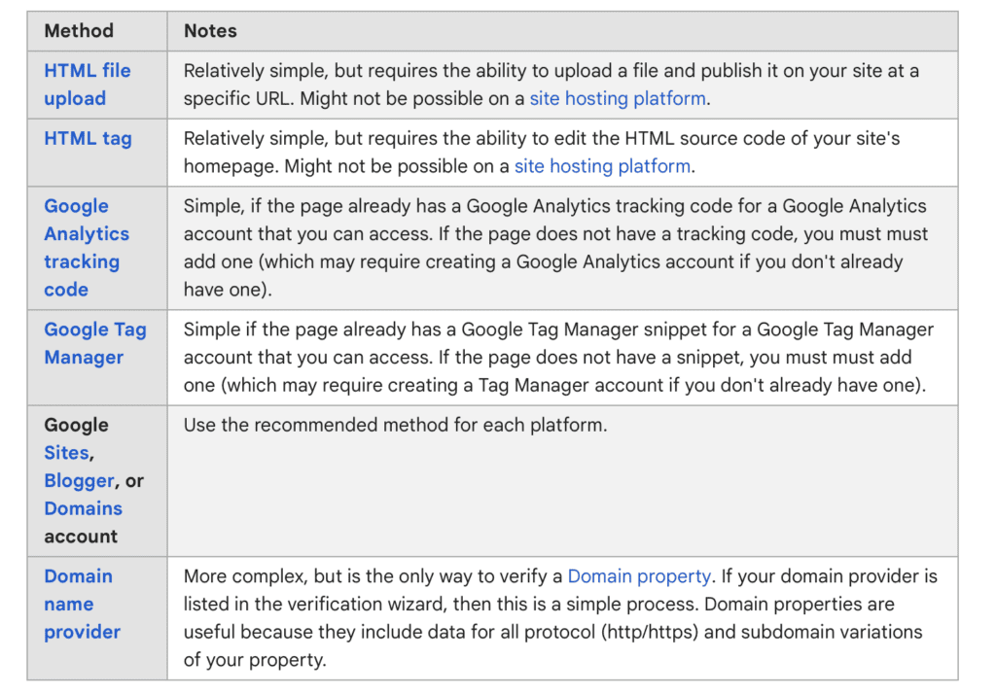Click the word 'account' under the Domains link
The image size is (996, 694).
81,537
